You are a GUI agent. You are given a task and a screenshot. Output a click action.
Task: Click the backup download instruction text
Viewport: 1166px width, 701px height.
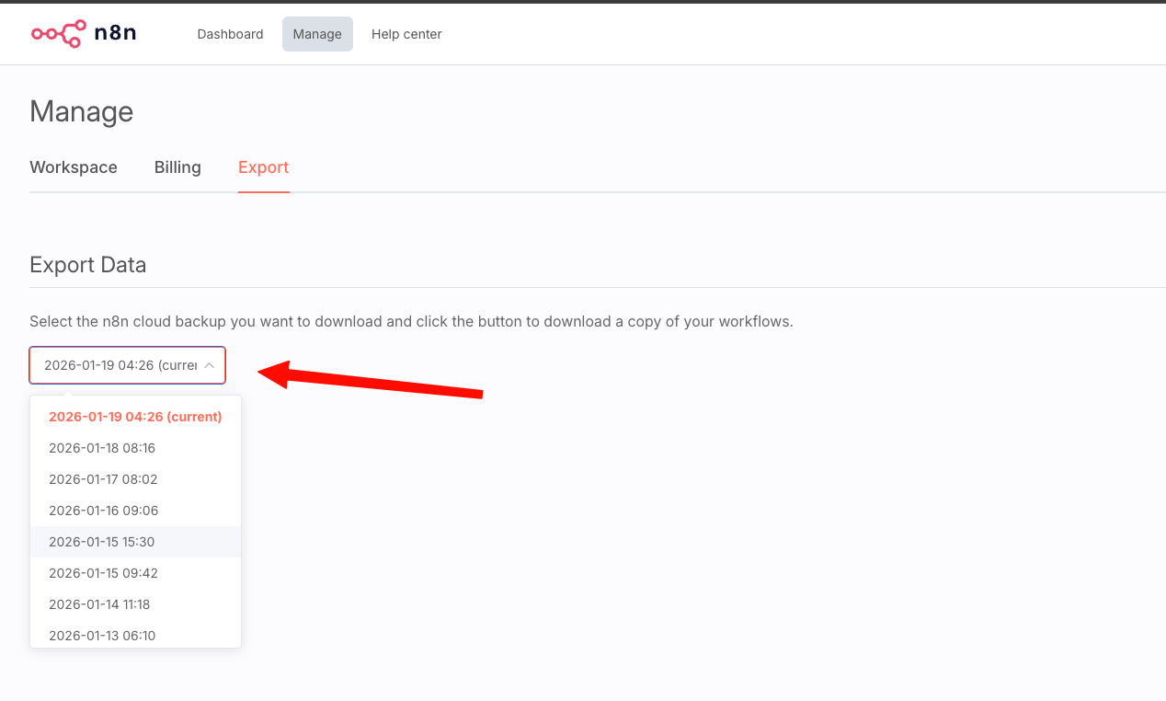tap(411, 322)
